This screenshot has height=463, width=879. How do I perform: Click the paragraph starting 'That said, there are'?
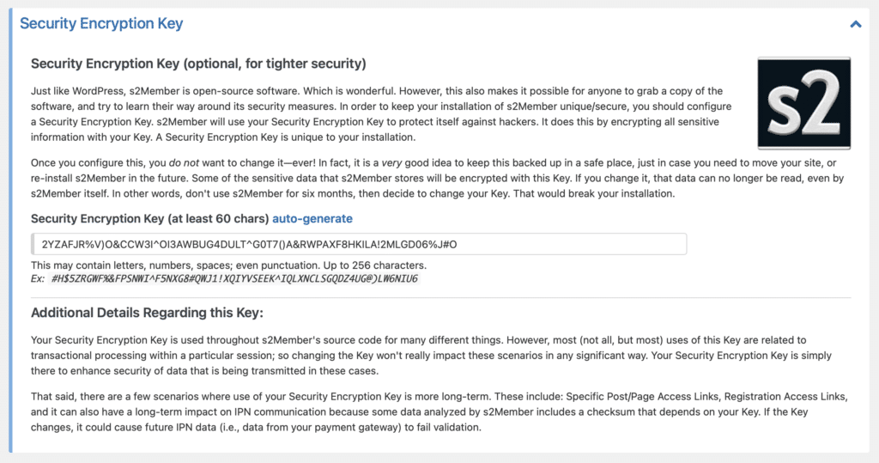[439, 412]
